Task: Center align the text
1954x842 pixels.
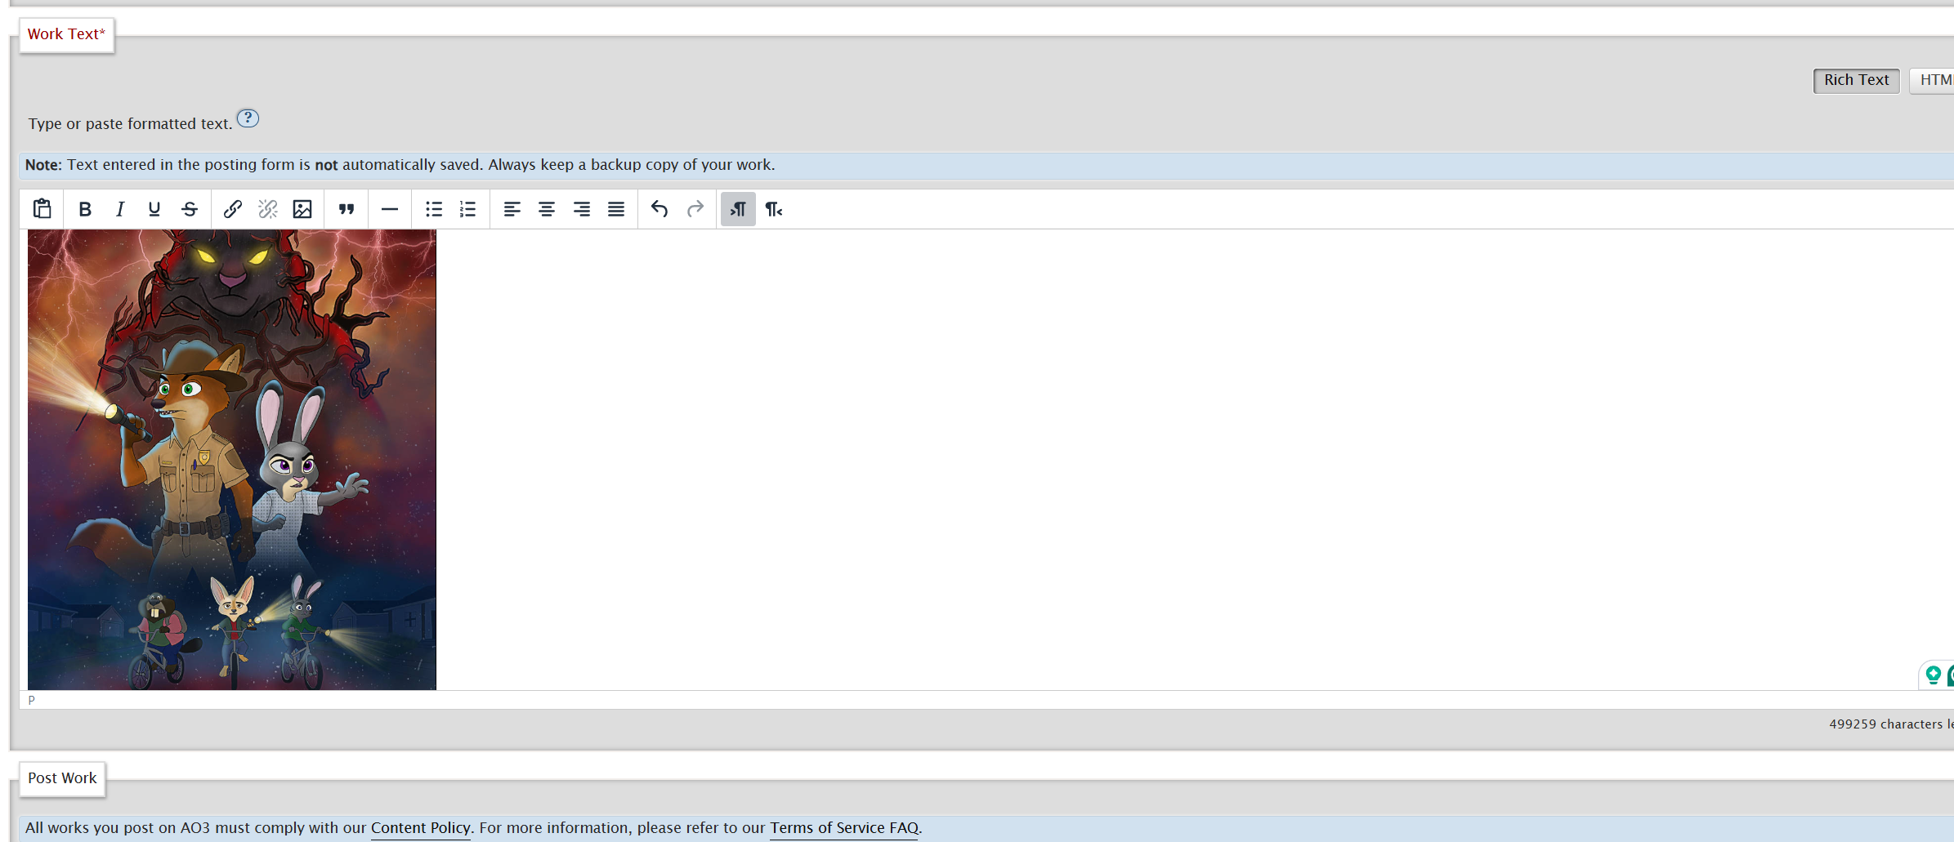Action: 547,209
